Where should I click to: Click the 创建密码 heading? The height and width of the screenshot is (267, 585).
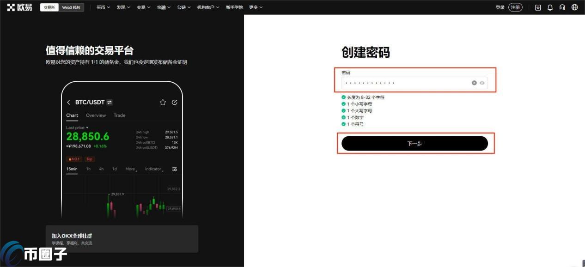[366, 52]
